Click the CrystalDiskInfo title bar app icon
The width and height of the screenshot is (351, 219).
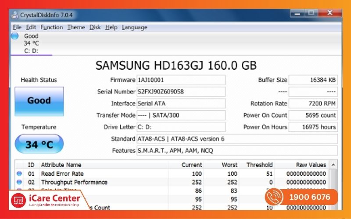point(15,15)
